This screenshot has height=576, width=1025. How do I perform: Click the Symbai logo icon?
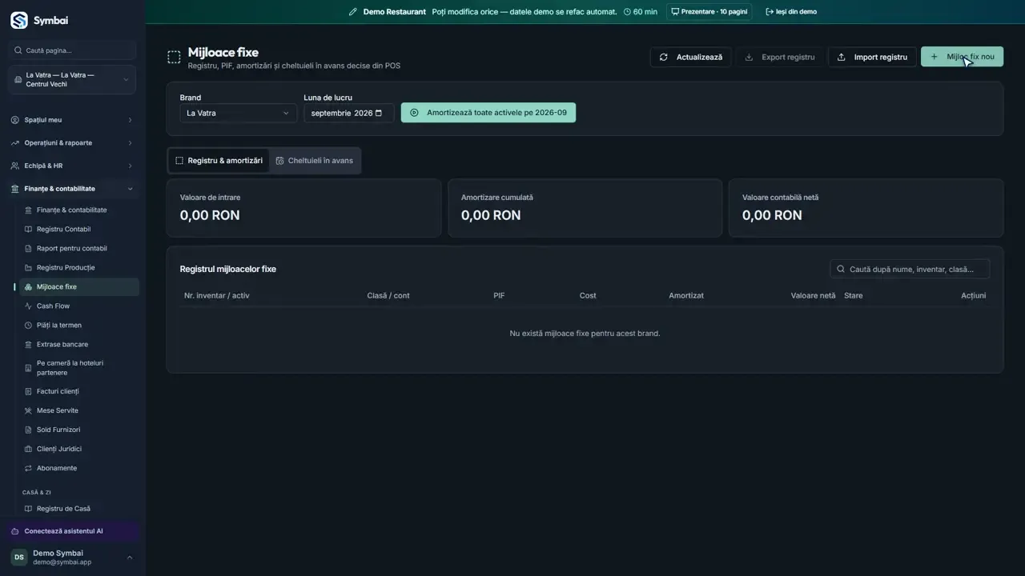[x=18, y=20]
